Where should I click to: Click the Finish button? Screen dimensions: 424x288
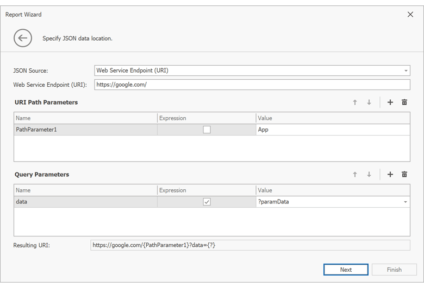(x=394, y=270)
